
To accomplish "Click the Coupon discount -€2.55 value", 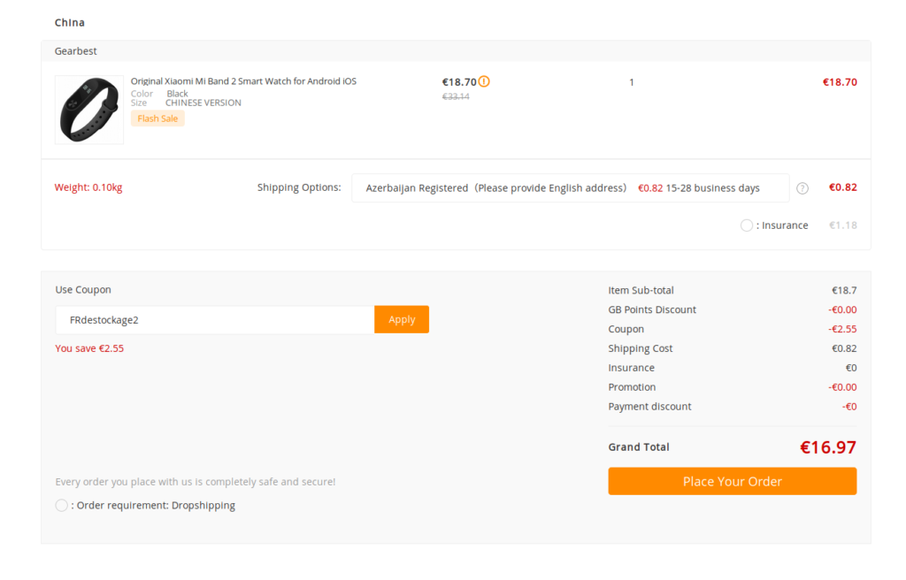I will [842, 329].
